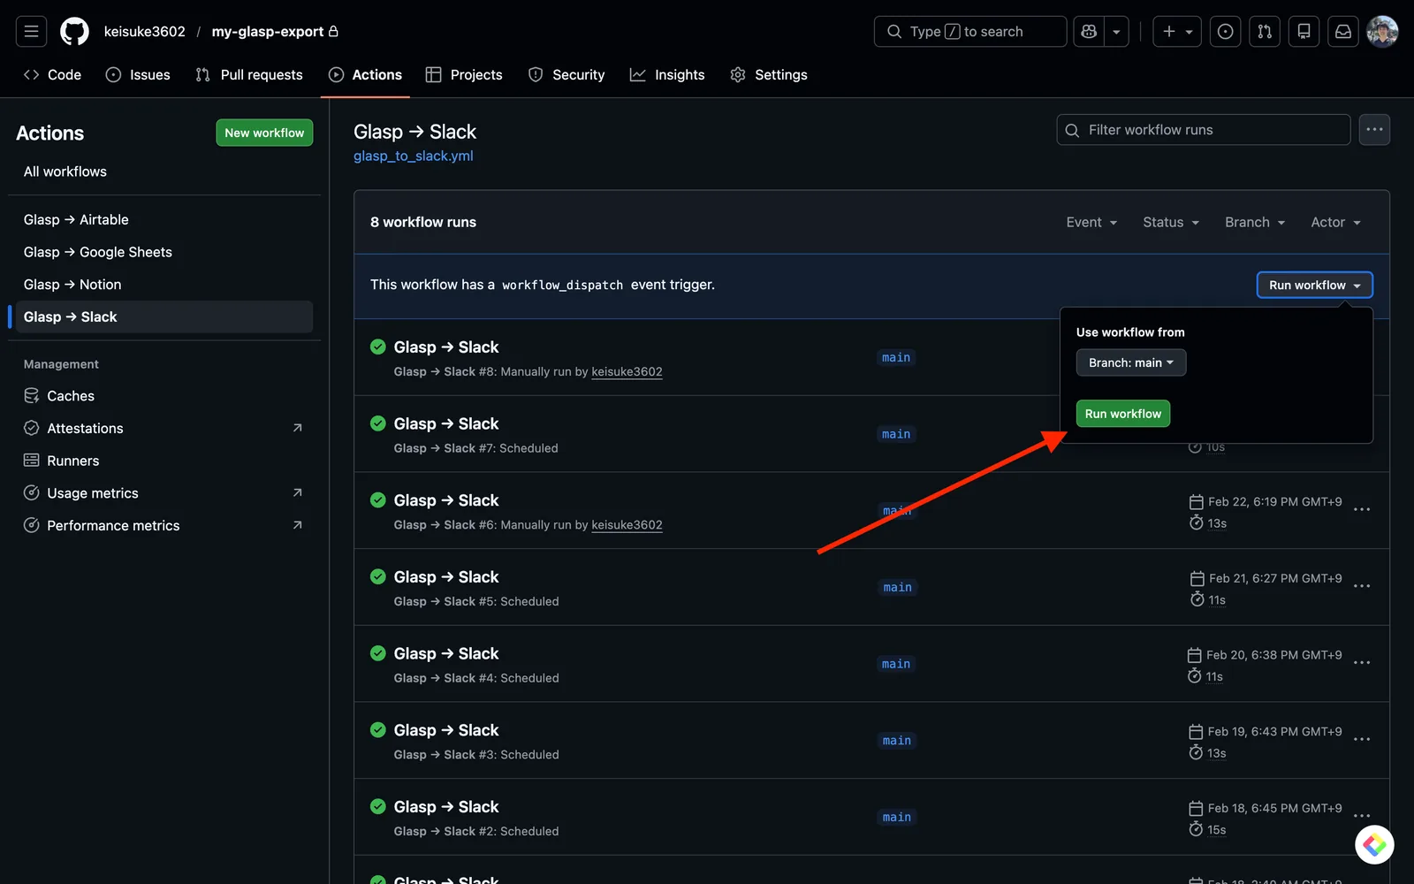Switch to the Code tab
Image resolution: width=1414 pixels, height=884 pixels.
coord(53,75)
